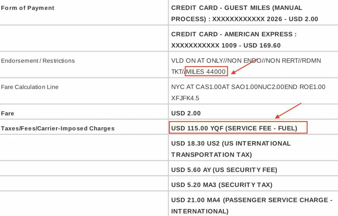Viewport: 338px width, 216px height.
Task: Click the Fare Calculation Line label
Action: (x=30, y=87)
